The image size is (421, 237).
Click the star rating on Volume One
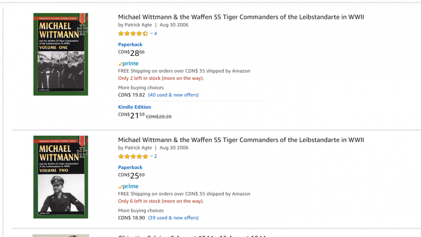(x=133, y=34)
